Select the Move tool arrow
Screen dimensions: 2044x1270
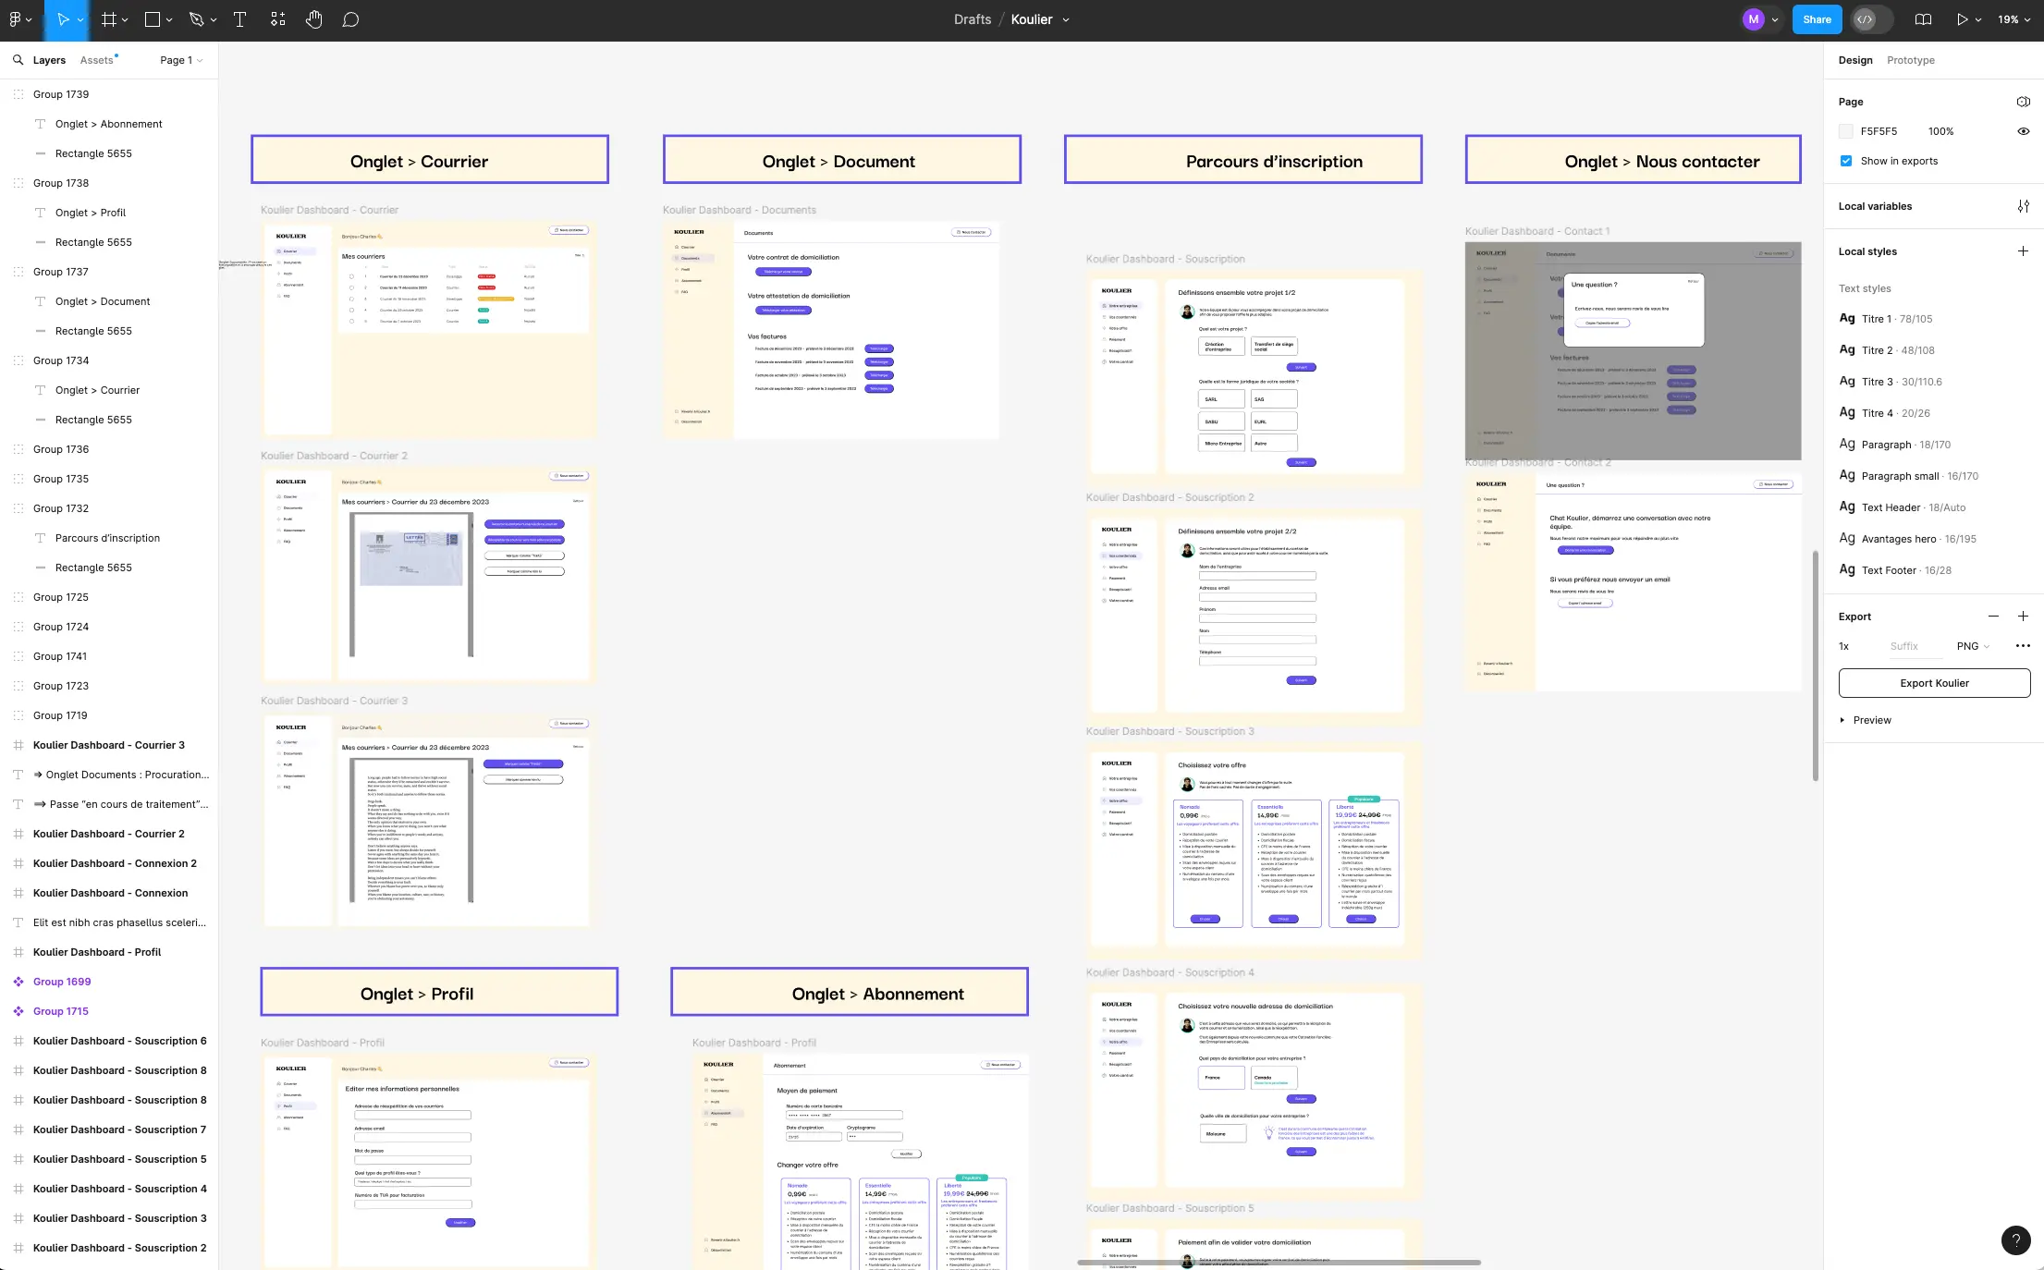point(63,19)
